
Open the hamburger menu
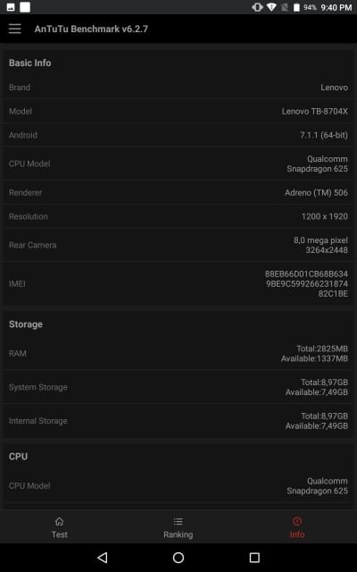(x=15, y=29)
